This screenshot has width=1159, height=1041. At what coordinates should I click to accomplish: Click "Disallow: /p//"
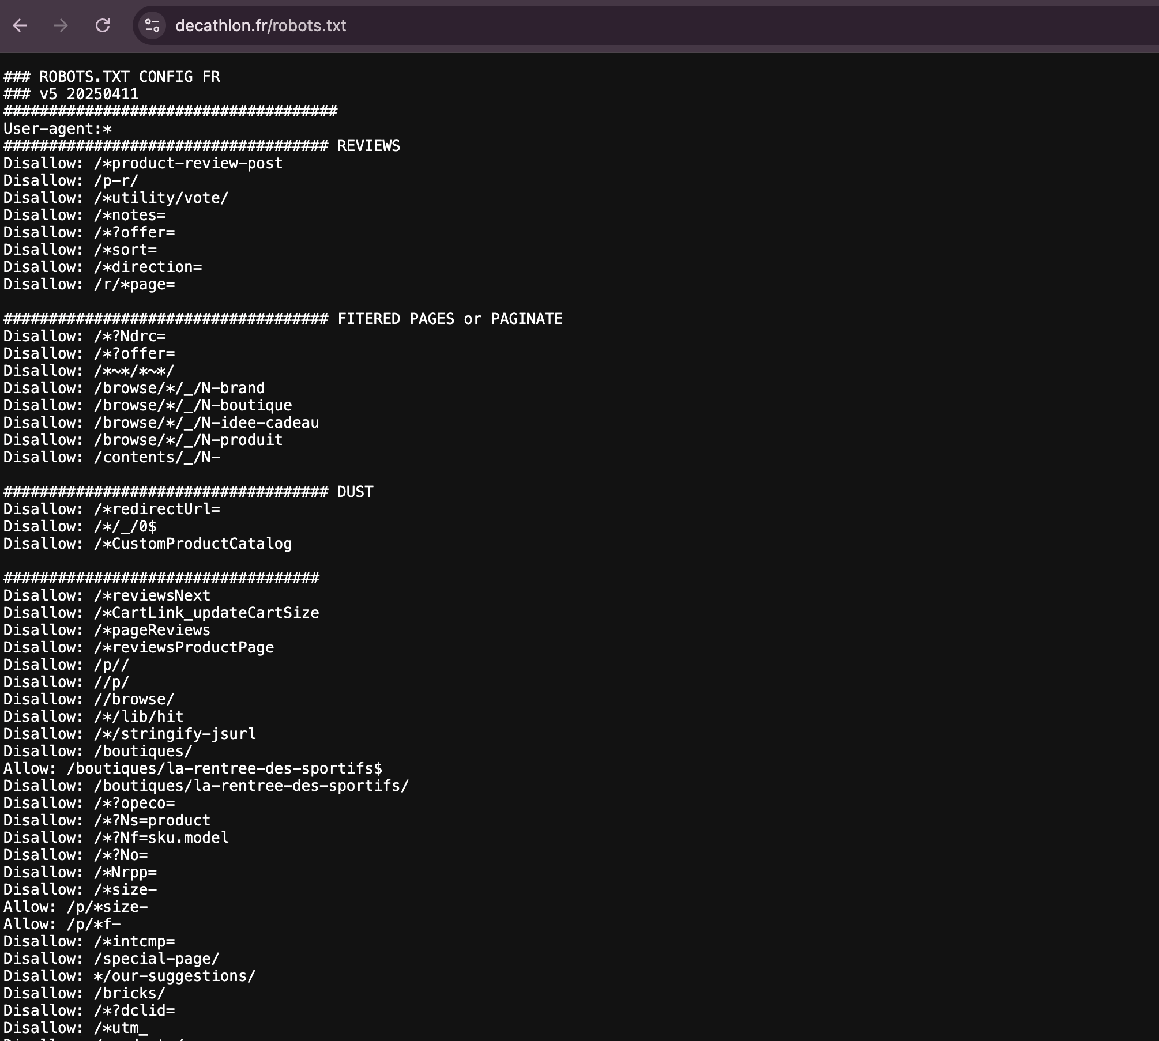click(x=66, y=665)
